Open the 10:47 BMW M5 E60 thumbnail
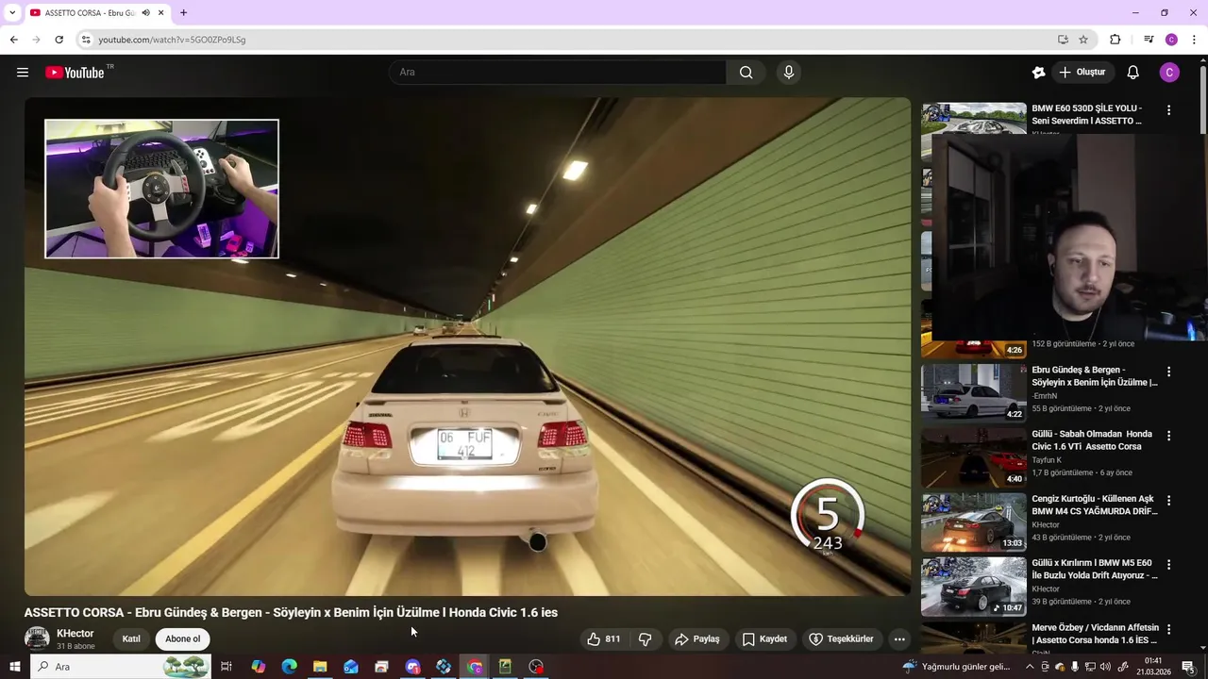Image resolution: width=1208 pixels, height=679 pixels. pos(974,586)
